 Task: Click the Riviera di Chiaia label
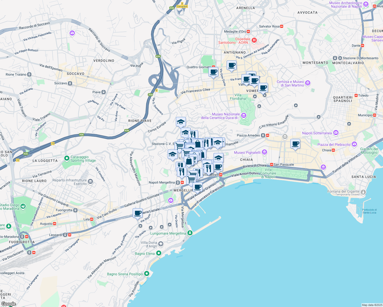point(254,166)
